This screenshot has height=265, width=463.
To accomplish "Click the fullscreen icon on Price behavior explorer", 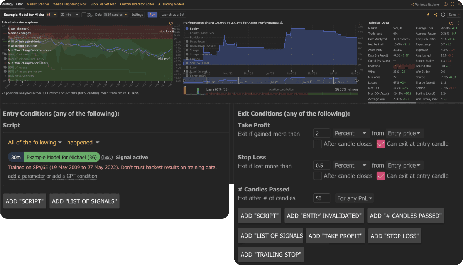I will 179,23.
